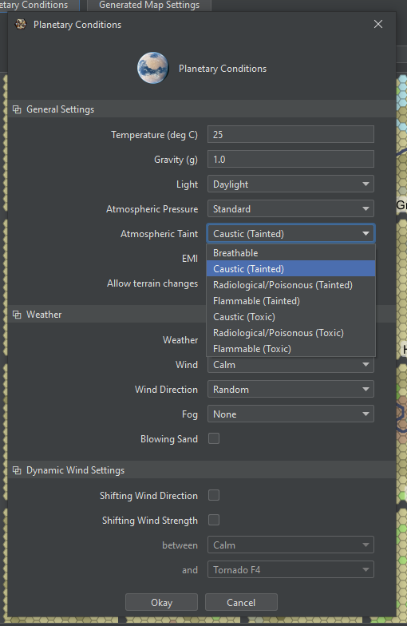The width and height of the screenshot is (407, 626).
Task: Open the Atmospheric Pressure dropdown
Action: tap(290, 209)
